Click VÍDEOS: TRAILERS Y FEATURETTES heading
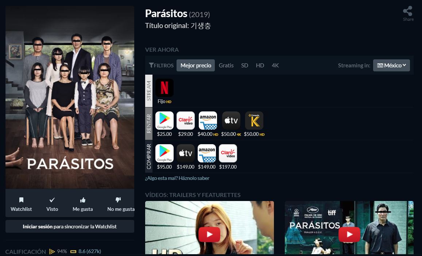Screen dimensions: 422x256 click(193, 195)
